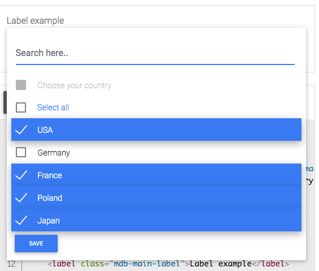Image resolution: width=319 pixels, height=271 pixels.
Task: Click the SAVE button
Action: 36,243
